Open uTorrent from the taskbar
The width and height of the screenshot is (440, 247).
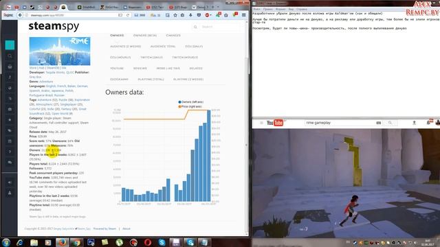[x=119, y=242]
